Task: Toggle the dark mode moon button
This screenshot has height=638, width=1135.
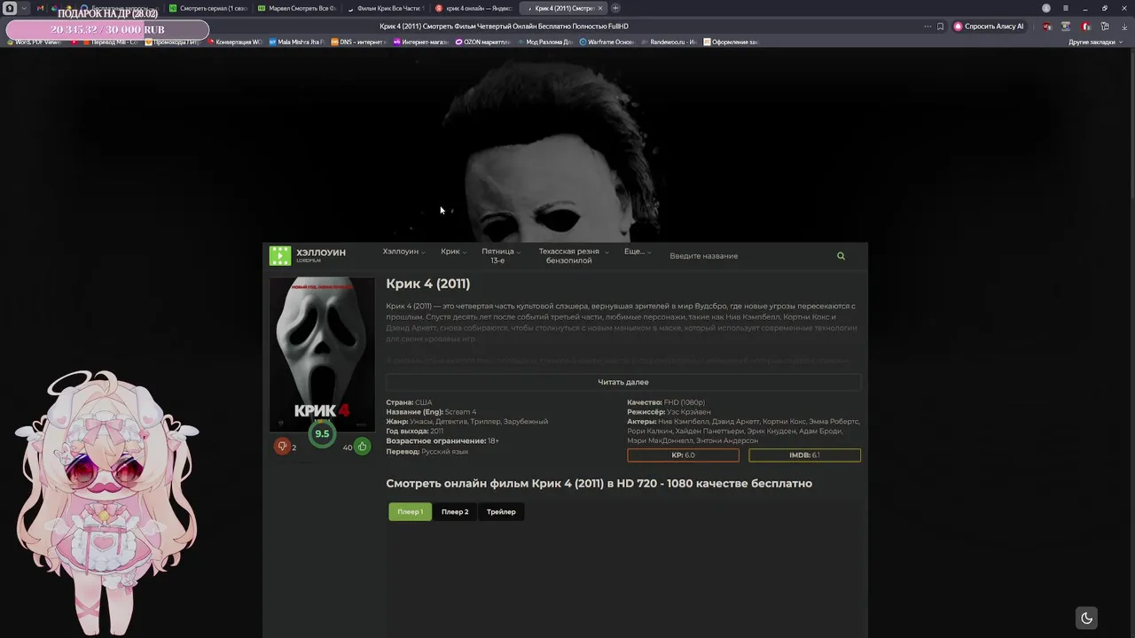Action: (1086, 618)
